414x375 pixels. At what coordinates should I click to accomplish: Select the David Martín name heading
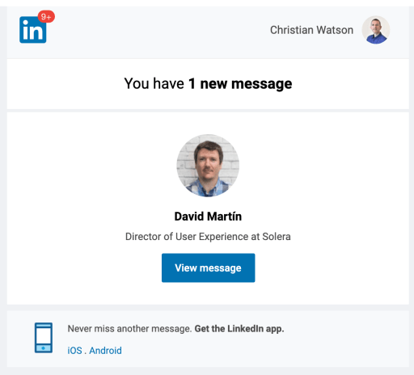tap(208, 217)
